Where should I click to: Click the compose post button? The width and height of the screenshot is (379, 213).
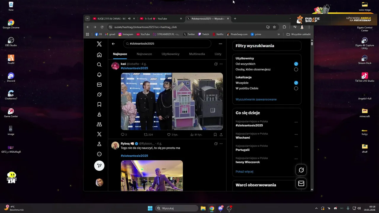[99, 166]
